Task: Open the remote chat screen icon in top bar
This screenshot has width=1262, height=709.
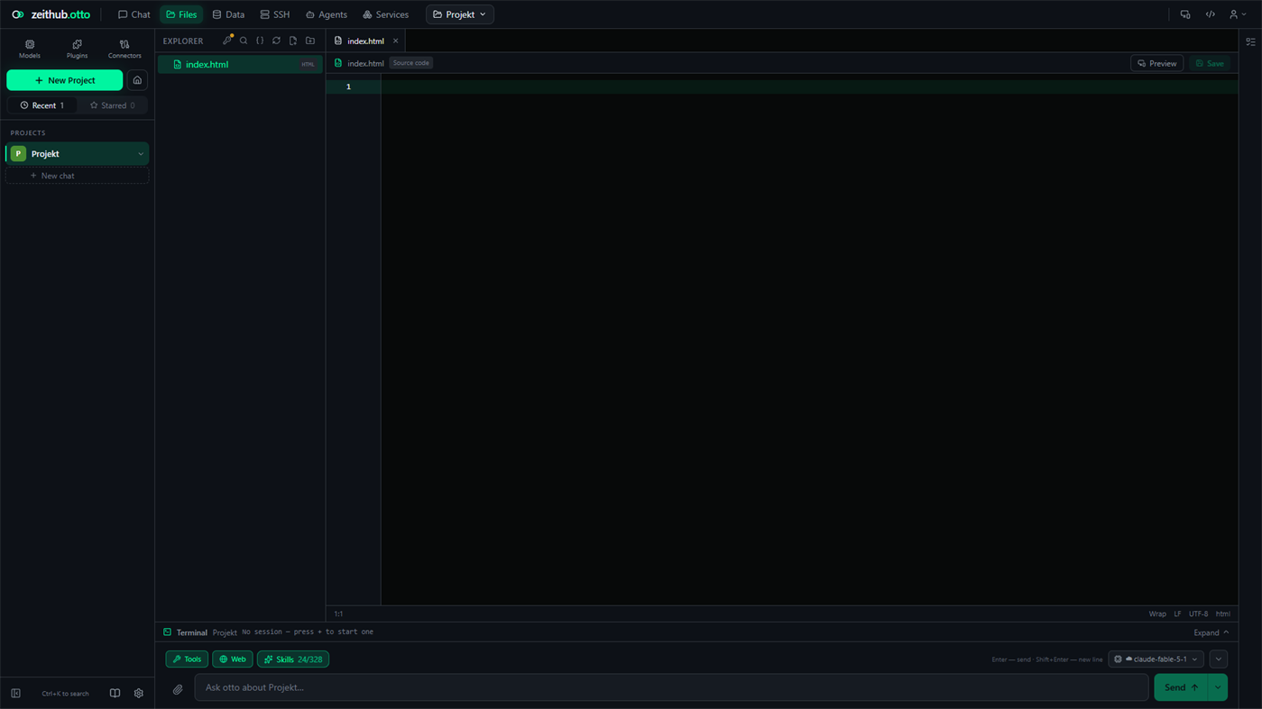Action: [x=1185, y=14]
